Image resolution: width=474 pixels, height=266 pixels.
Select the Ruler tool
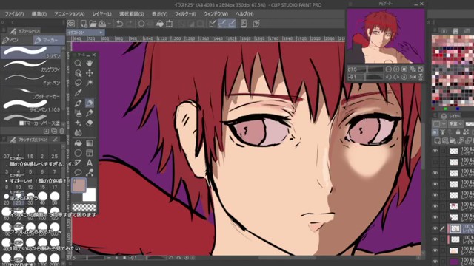click(x=78, y=163)
